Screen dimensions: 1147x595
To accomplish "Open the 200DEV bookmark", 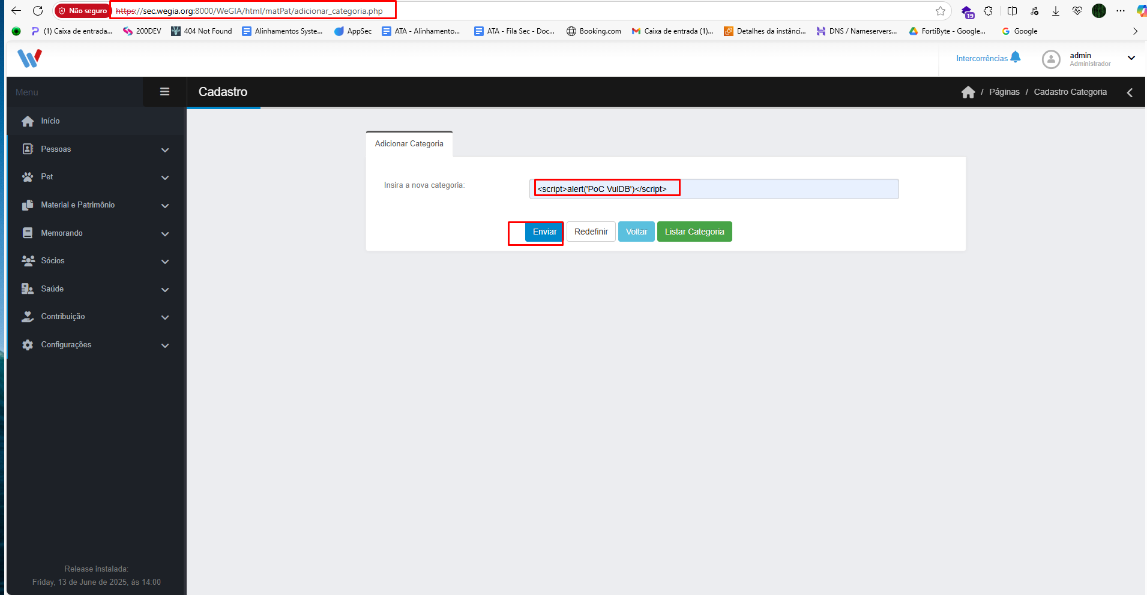I will point(142,31).
